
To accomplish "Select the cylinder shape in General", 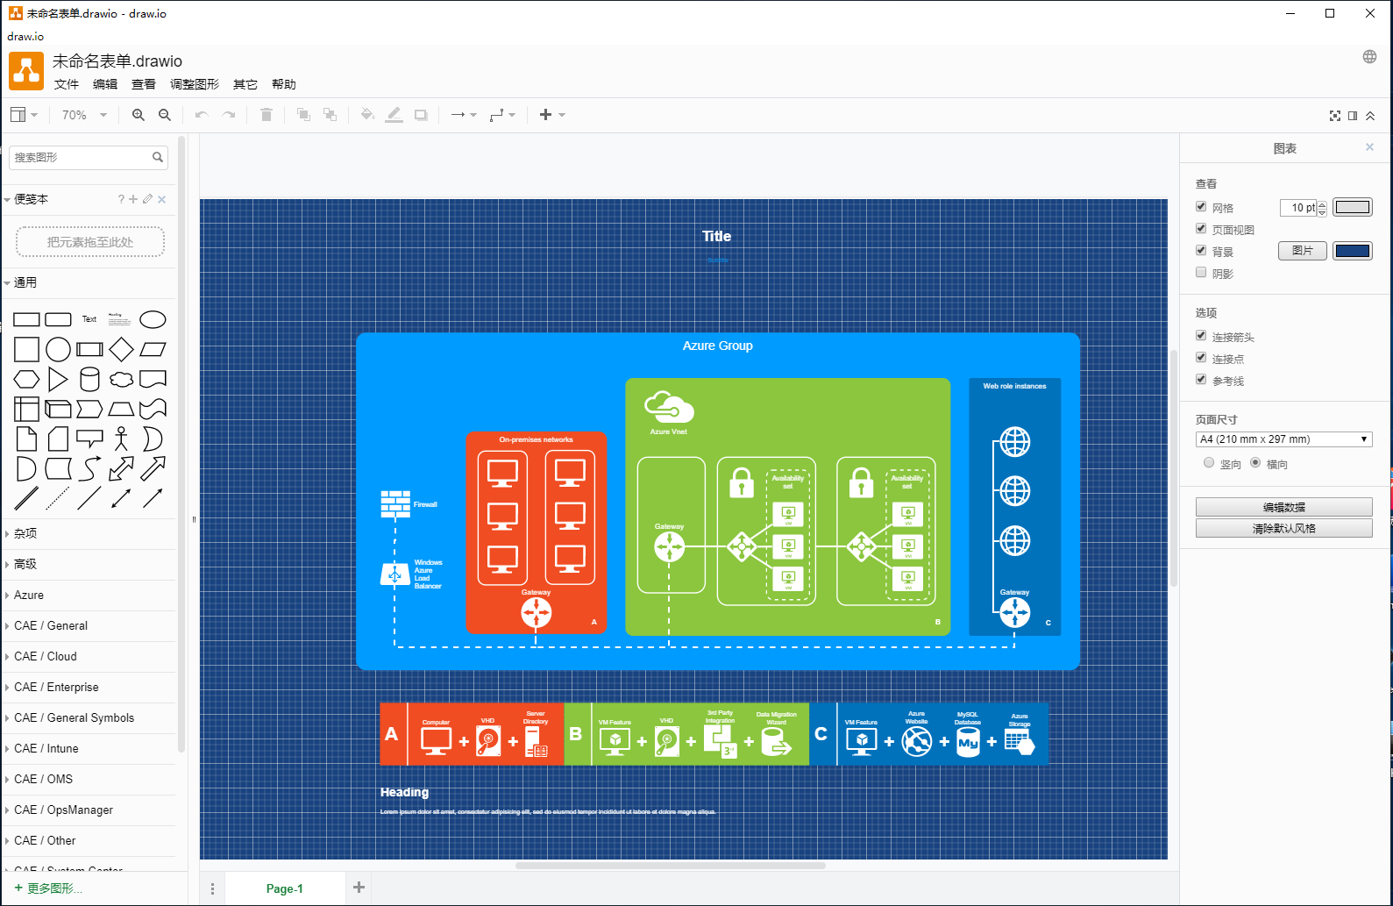I will point(89,379).
